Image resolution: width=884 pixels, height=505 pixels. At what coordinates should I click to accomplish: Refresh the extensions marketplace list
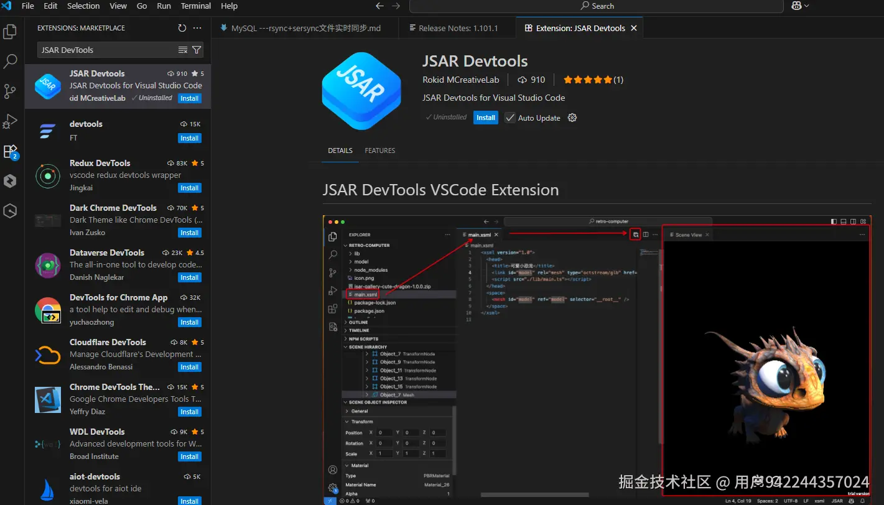(x=182, y=28)
